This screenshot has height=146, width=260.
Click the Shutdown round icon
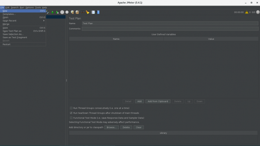pos(67,12)
